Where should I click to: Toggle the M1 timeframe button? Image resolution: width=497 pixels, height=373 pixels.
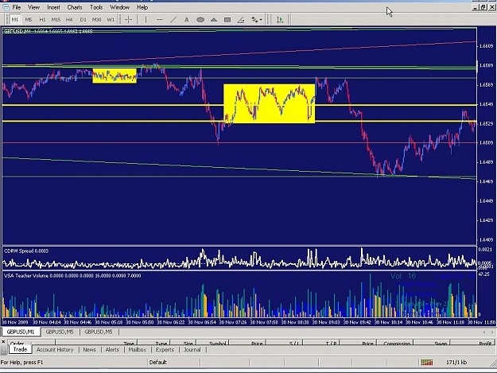(15, 20)
